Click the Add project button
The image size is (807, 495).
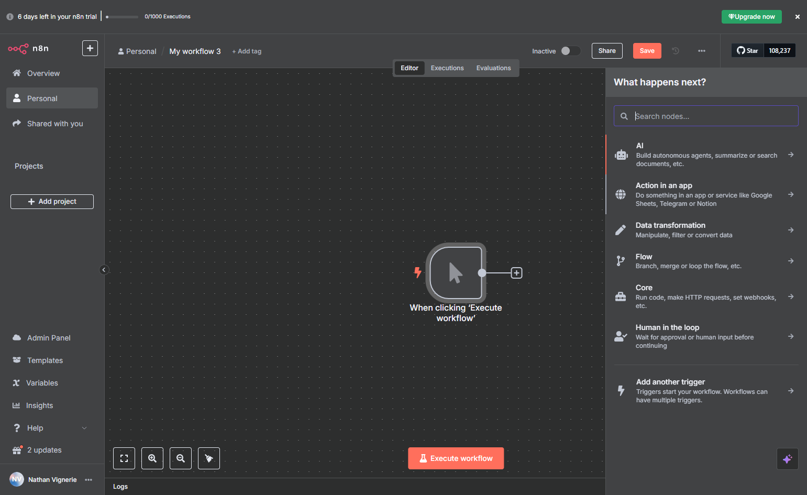pos(52,202)
